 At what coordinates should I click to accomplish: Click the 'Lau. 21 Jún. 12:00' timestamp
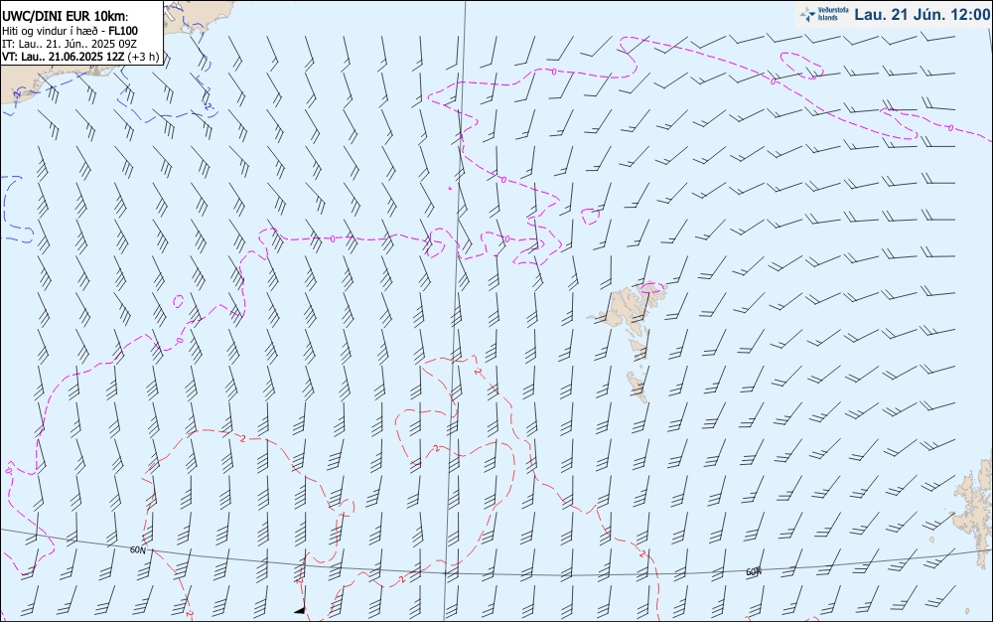tap(922, 14)
